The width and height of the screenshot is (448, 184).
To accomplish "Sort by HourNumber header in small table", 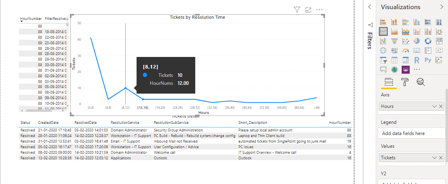I will click(x=31, y=18).
